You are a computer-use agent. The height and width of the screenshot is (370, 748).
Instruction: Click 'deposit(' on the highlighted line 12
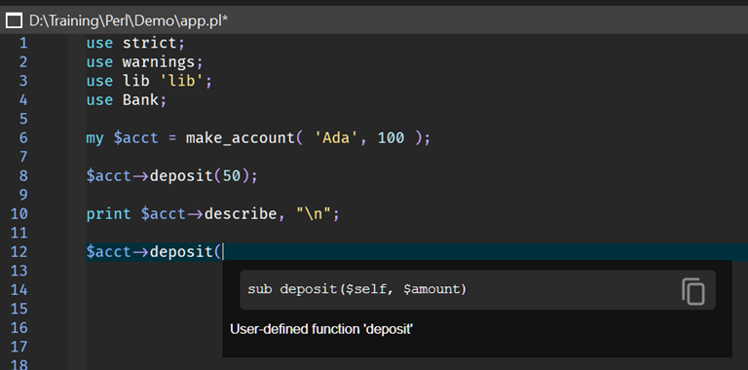186,252
